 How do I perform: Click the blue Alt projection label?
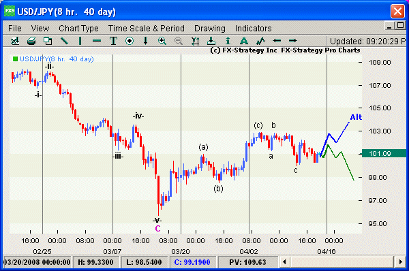356,117
